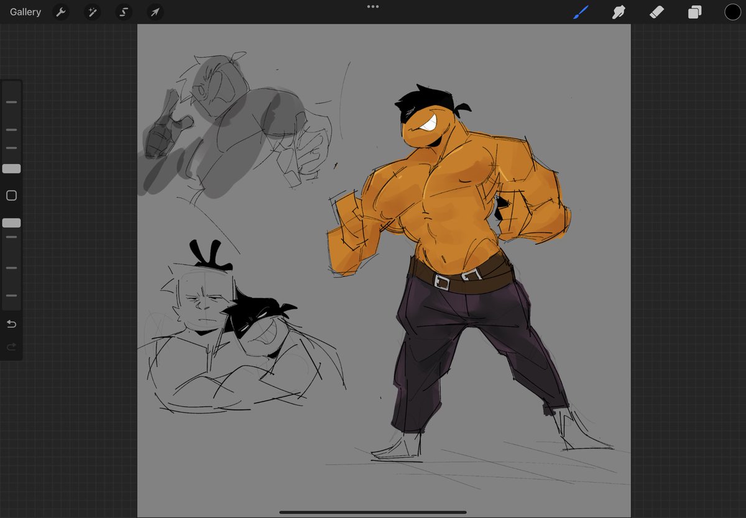This screenshot has width=746, height=518.
Task: Redo the last undone stroke
Action: pos(11,347)
